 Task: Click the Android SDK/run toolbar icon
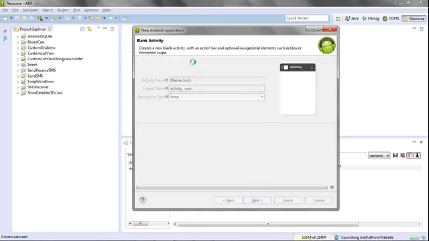pyautogui.click(x=40, y=18)
